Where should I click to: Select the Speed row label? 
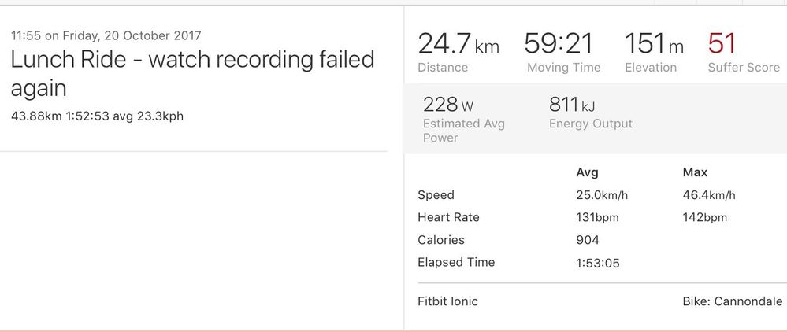[436, 195]
